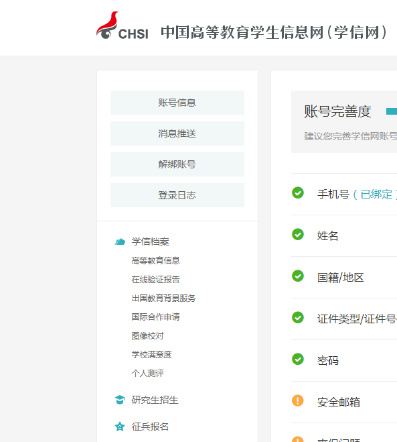
Task: Open the 高等教育信息 link
Action: [155, 260]
